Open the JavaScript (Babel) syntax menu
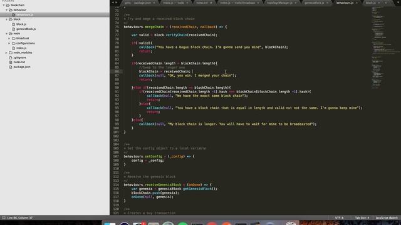 click(x=387, y=218)
